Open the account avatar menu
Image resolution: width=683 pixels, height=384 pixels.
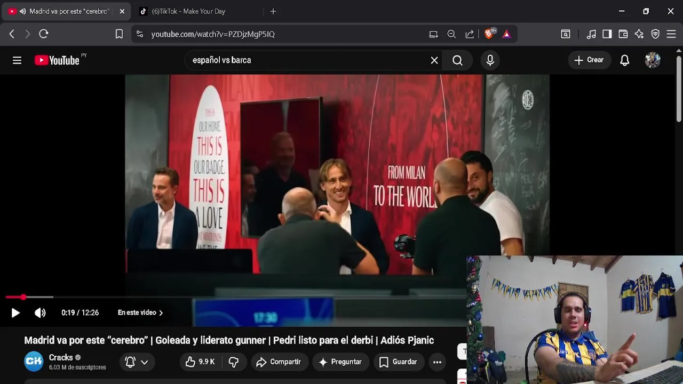[x=653, y=60]
